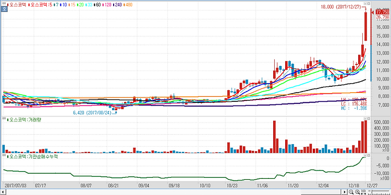This screenshot has width=391, height=195.
Task: Select the 240-day moving average legend
Action: coord(118,5)
